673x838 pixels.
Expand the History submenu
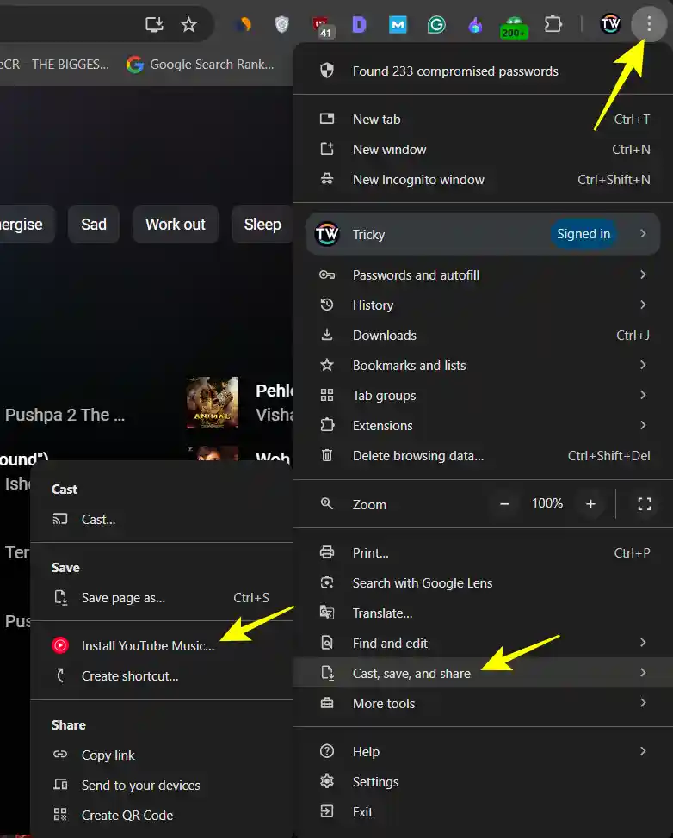(x=483, y=305)
